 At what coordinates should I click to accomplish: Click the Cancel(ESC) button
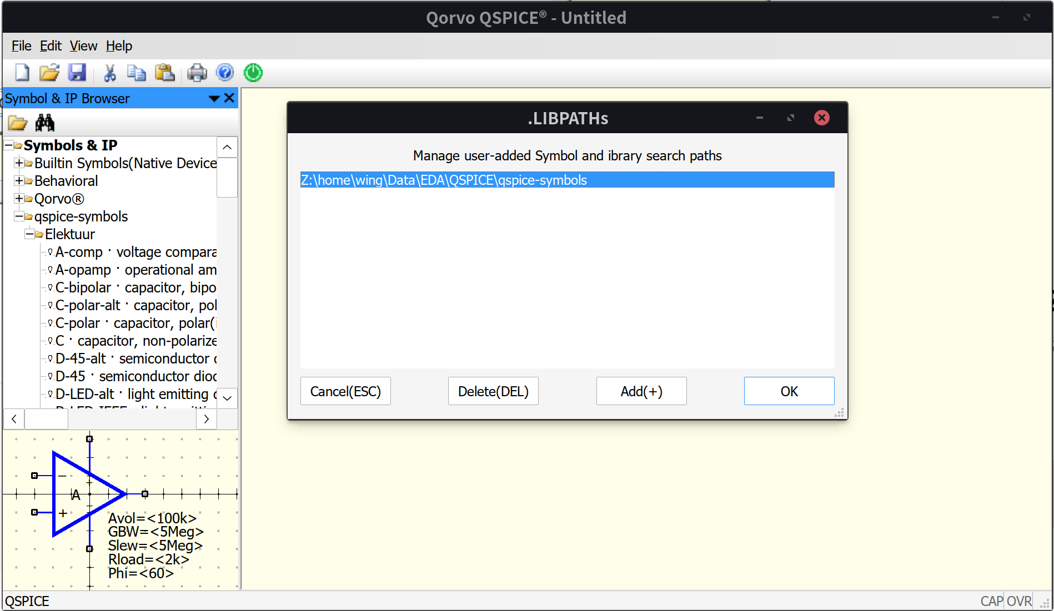(x=345, y=391)
